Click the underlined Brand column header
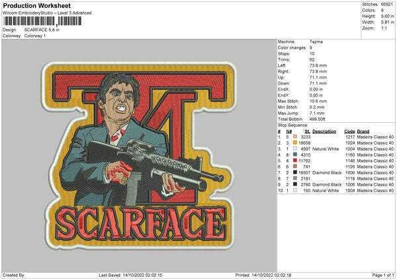This screenshot has width=397, height=280. pyautogui.click(x=363, y=131)
